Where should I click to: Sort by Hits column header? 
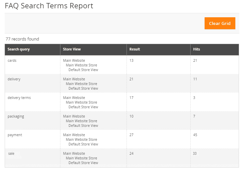tap(197, 49)
